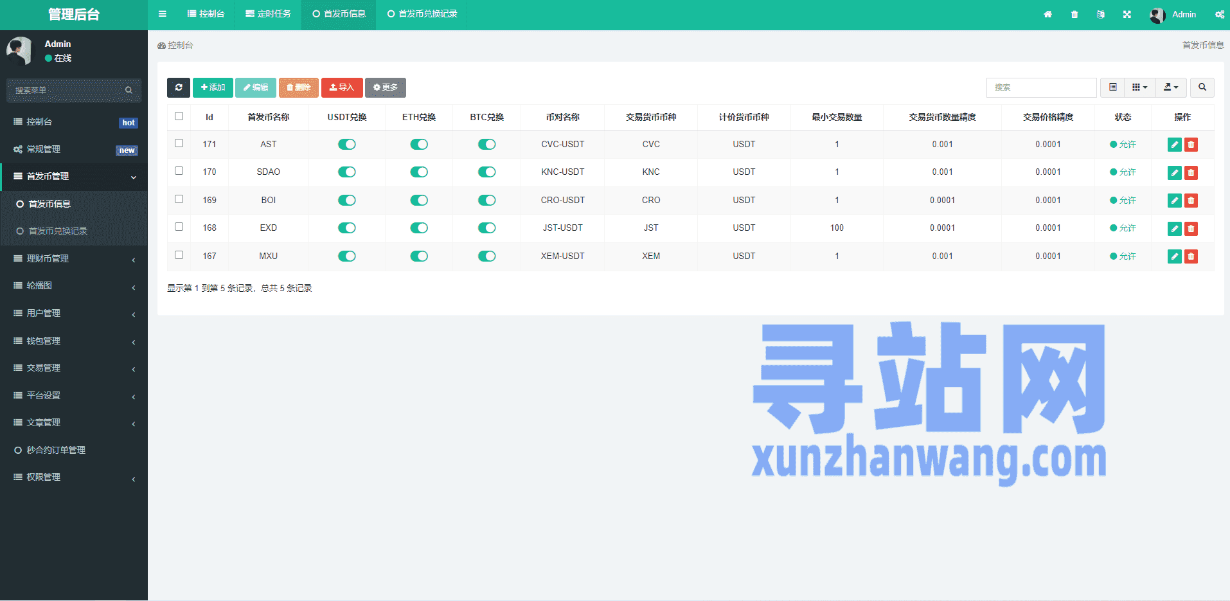Disable BTC exchange switch for MXU
Image resolution: width=1230 pixels, height=601 pixels.
pos(486,256)
